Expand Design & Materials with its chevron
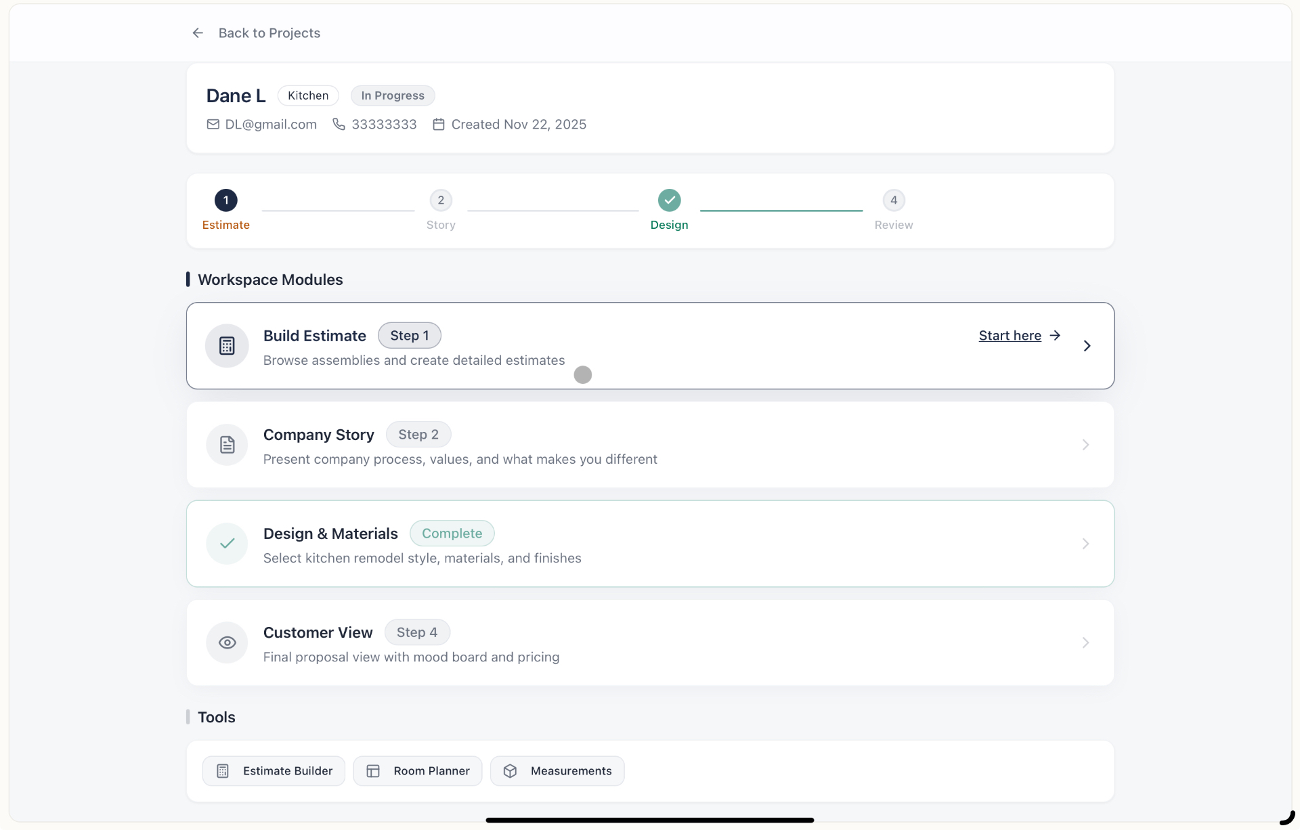This screenshot has width=1300, height=830. [x=1085, y=544]
